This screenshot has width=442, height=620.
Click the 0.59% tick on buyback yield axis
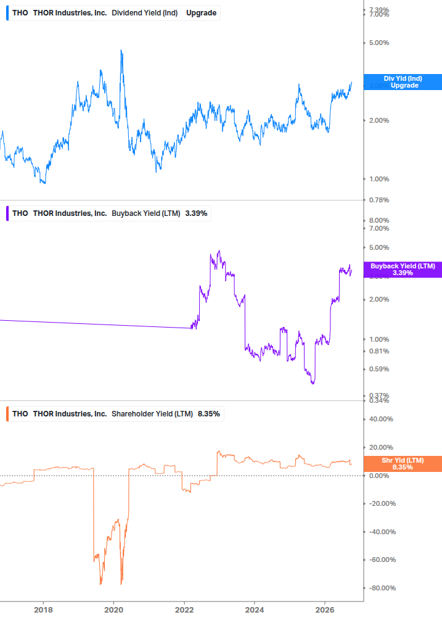tap(379, 370)
